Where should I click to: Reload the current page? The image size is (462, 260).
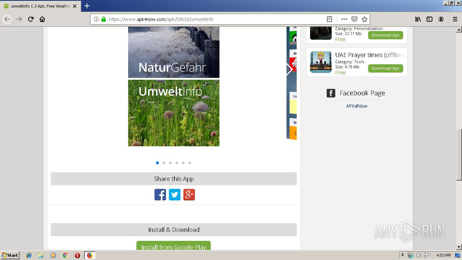31,19
